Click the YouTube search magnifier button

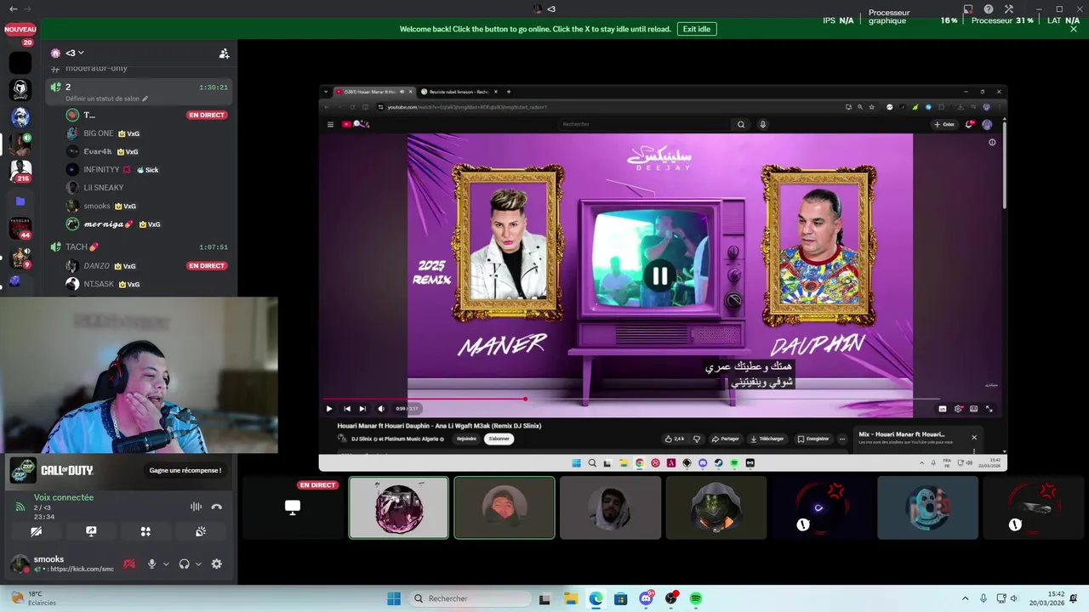pos(741,124)
